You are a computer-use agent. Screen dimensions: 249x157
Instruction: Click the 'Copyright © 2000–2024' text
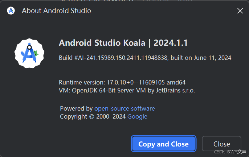coord(93,116)
